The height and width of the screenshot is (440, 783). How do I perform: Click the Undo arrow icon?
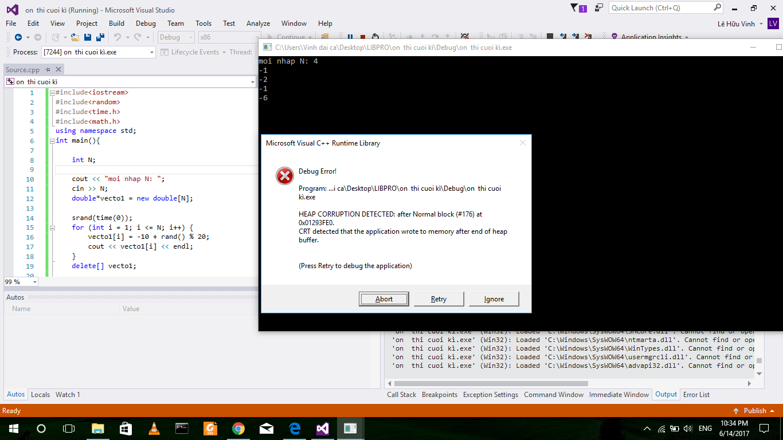(x=118, y=37)
